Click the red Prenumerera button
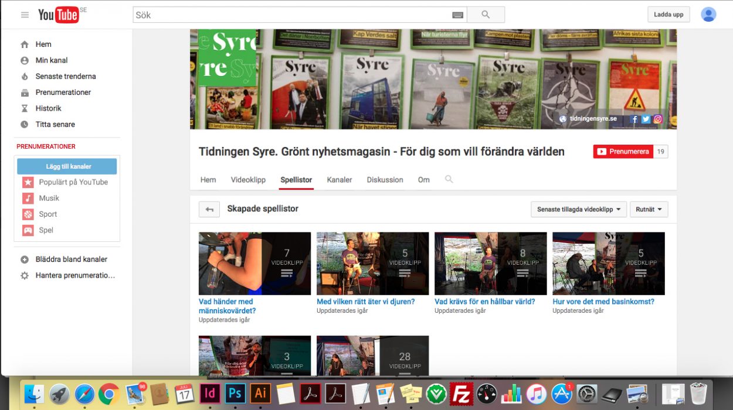 [x=623, y=152]
